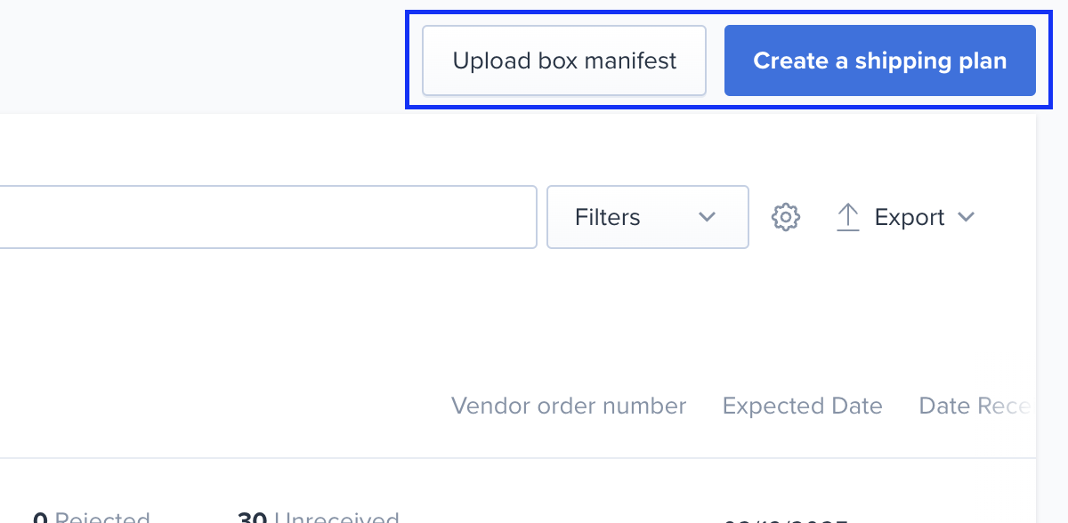Click the Rejected status label
The width and height of the screenshot is (1068, 523).
102,517
